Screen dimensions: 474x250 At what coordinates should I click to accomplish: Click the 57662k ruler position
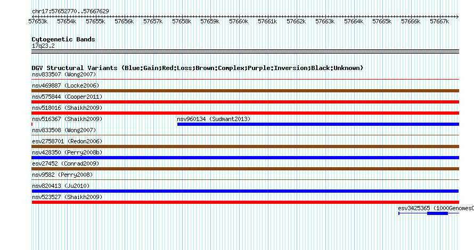pyautogui.click(x=296, y=21)
